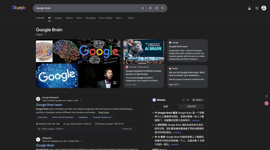Click the brain with Google logo thumbnail
Viewport: 270px width, 150px height.
[x=44, y=51]
